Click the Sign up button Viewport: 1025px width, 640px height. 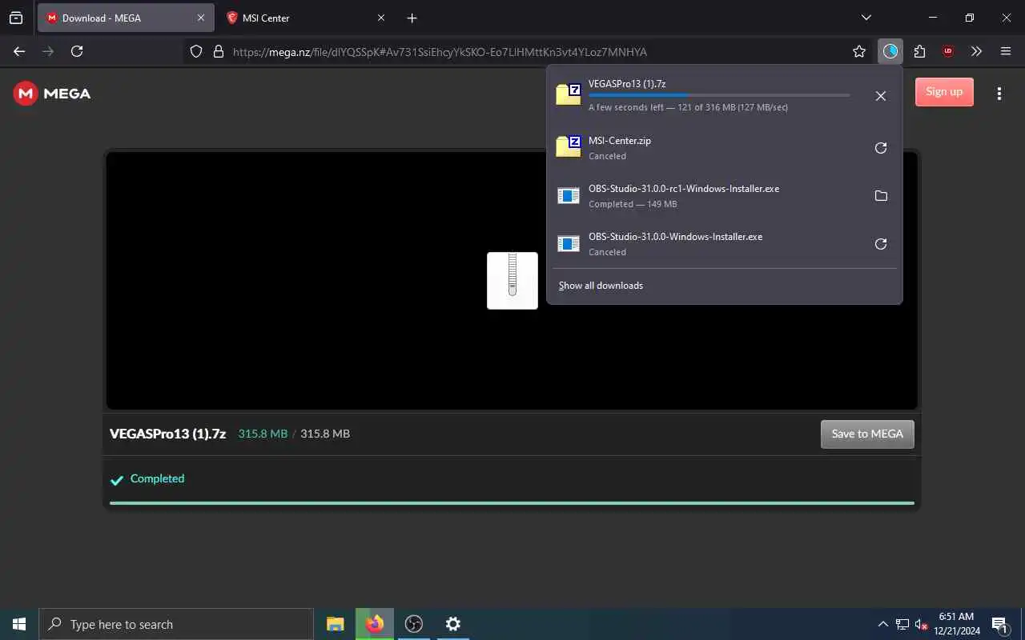point(944,92)
